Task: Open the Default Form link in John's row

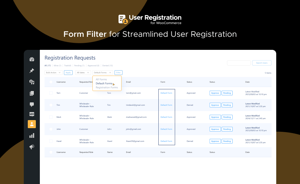Action: coord(166,129)
